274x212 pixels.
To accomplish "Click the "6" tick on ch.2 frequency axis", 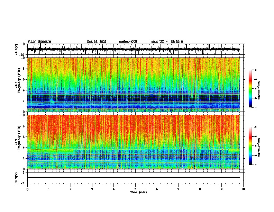I will tap(24, 136).
